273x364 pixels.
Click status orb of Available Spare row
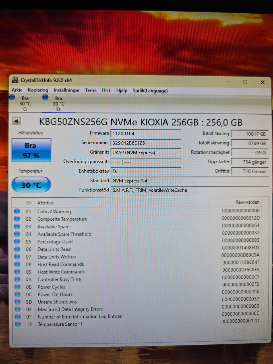(x=17, y=227)
